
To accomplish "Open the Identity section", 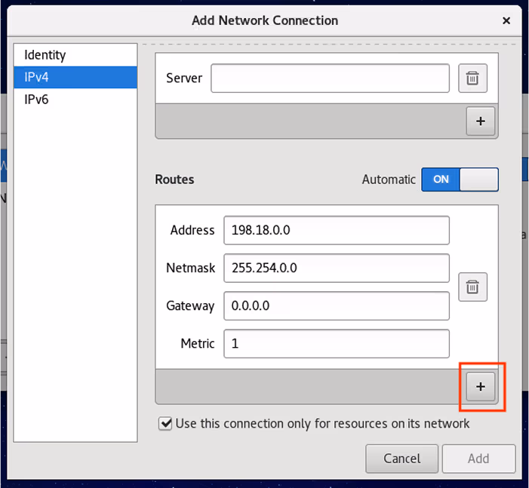I will point(75,55).
